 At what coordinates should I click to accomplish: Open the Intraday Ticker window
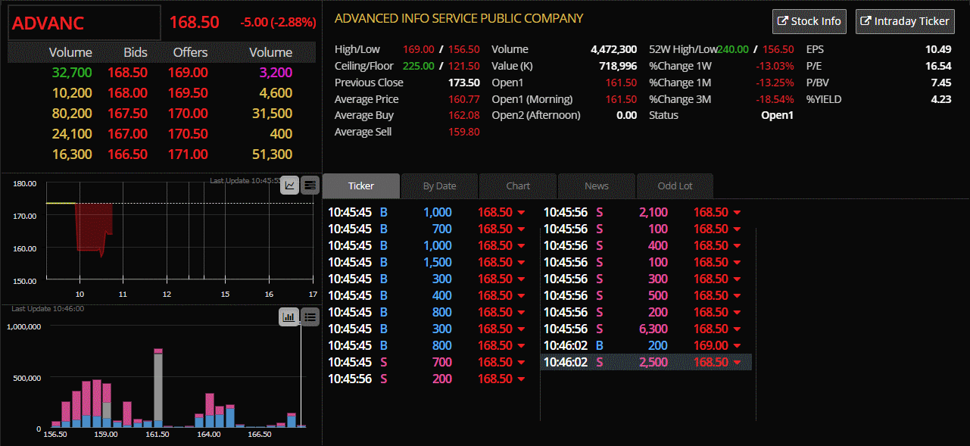pyautogui.click(x=905, y=21)
